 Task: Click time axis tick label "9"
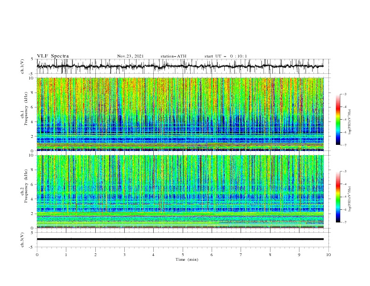(x=299, y=255)
